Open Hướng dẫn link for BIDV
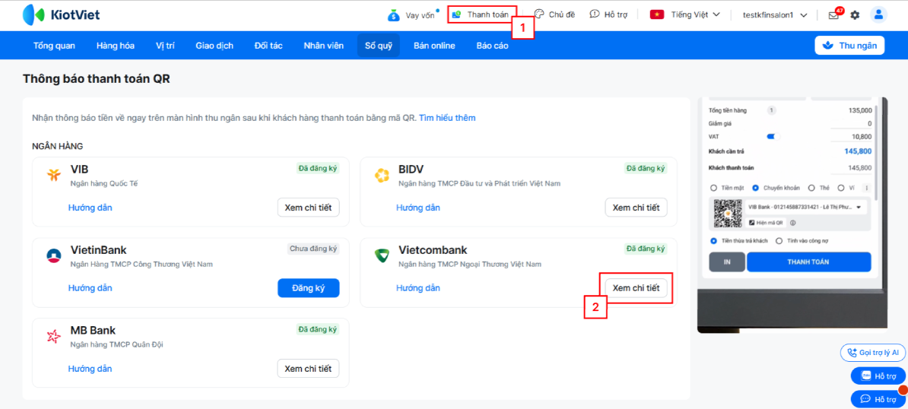This screenshot has width=908, height=409. click(418, 208)
